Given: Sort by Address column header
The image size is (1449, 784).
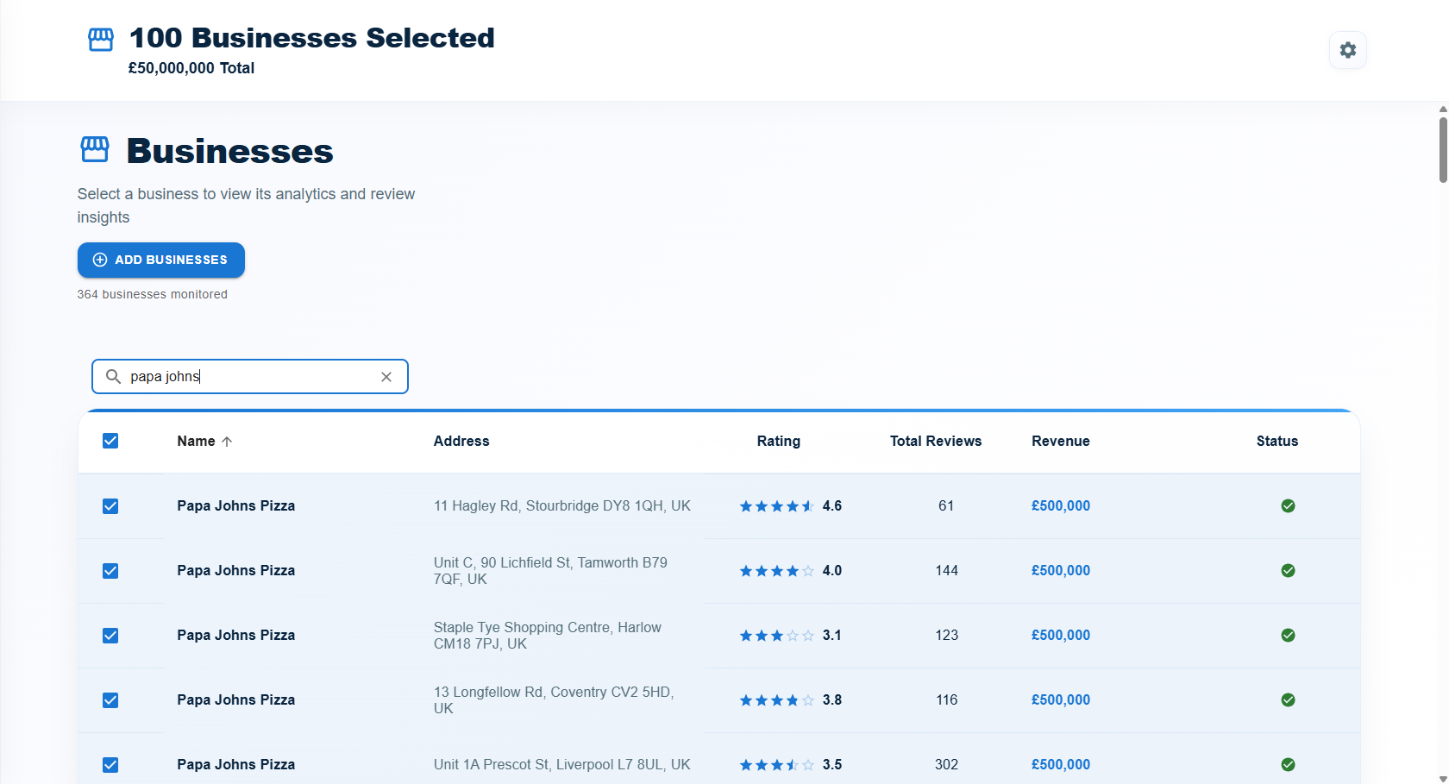Looking at the screenshot, I should pos(461,442).
